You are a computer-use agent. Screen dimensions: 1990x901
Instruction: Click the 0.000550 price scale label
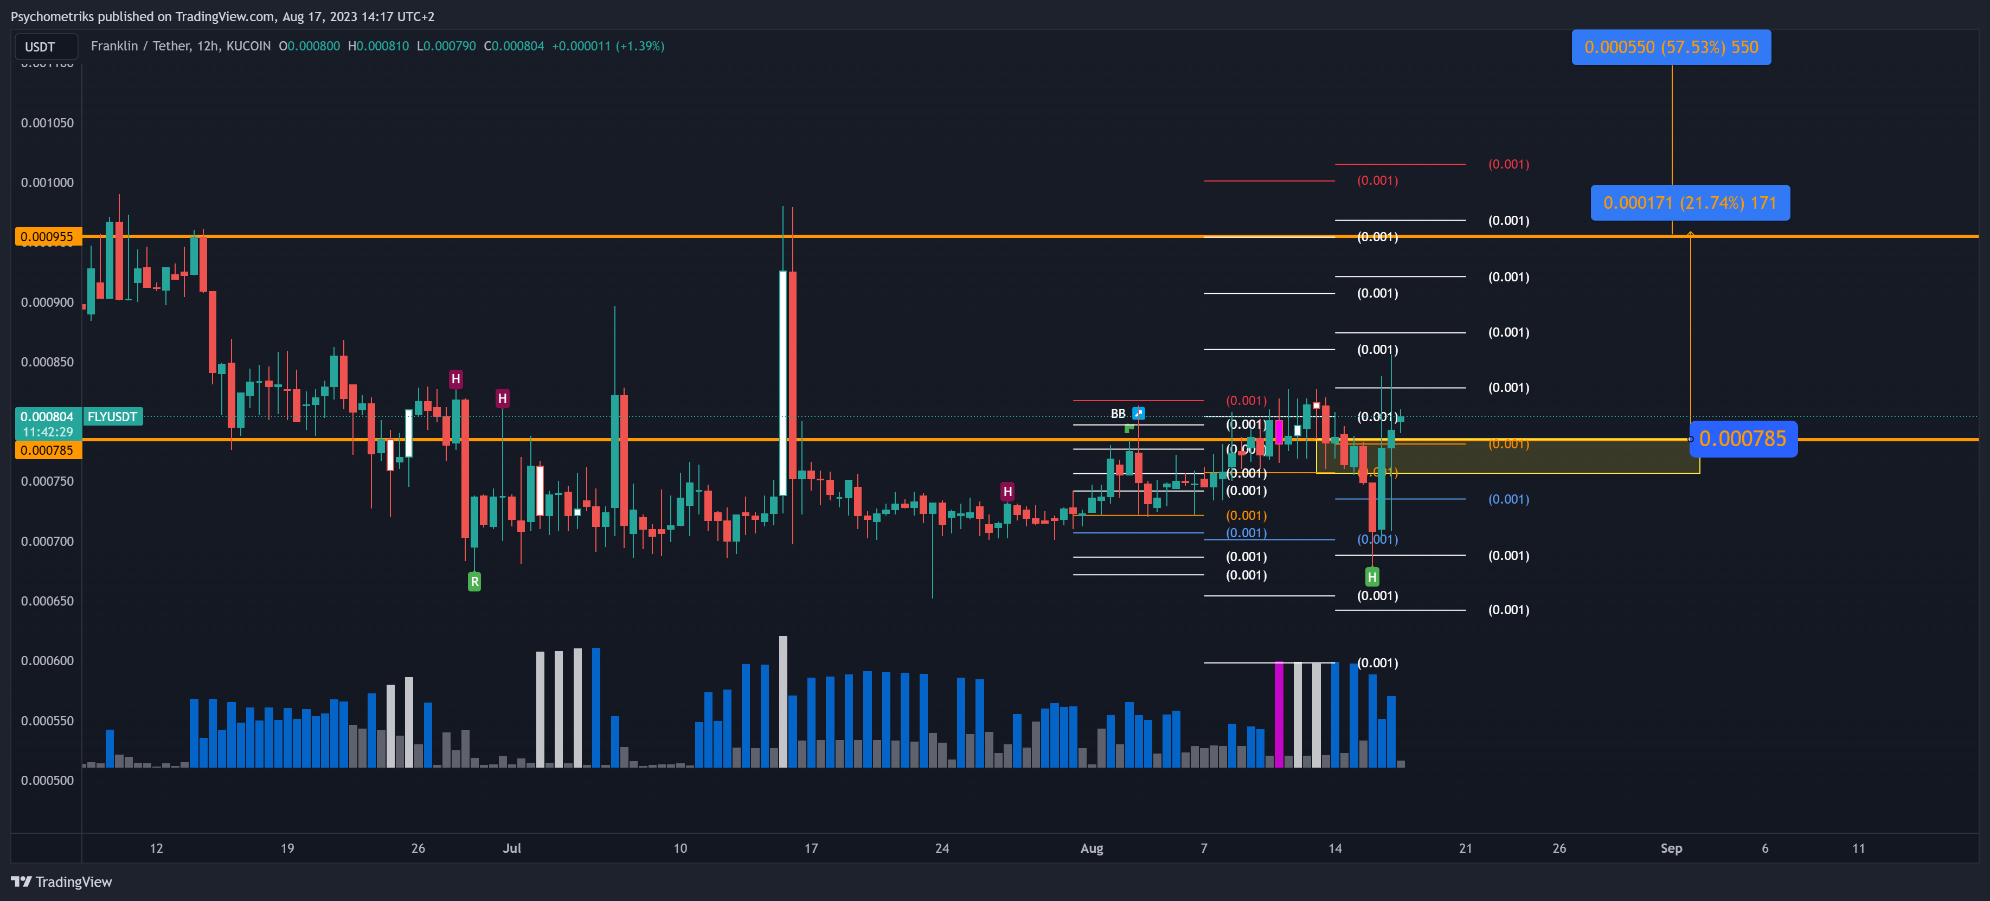47,721
